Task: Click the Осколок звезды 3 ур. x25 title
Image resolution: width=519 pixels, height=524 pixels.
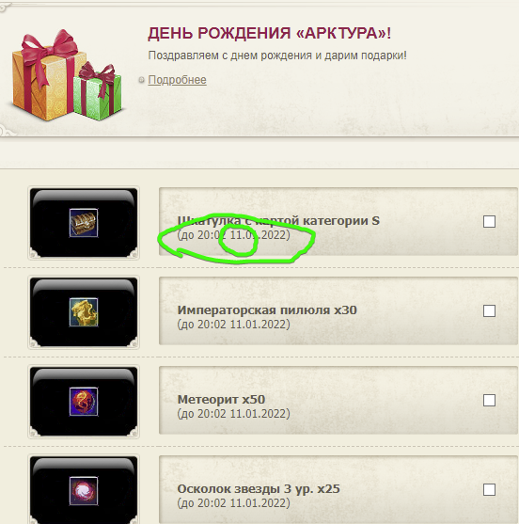Action: pos(259,489)
